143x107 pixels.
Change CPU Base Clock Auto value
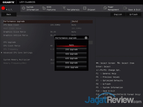(74, 25)
